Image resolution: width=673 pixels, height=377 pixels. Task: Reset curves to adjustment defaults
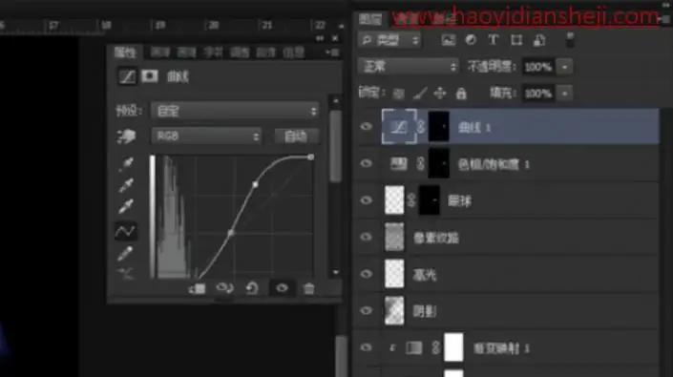pyautogui.click(x=252, y=288)
